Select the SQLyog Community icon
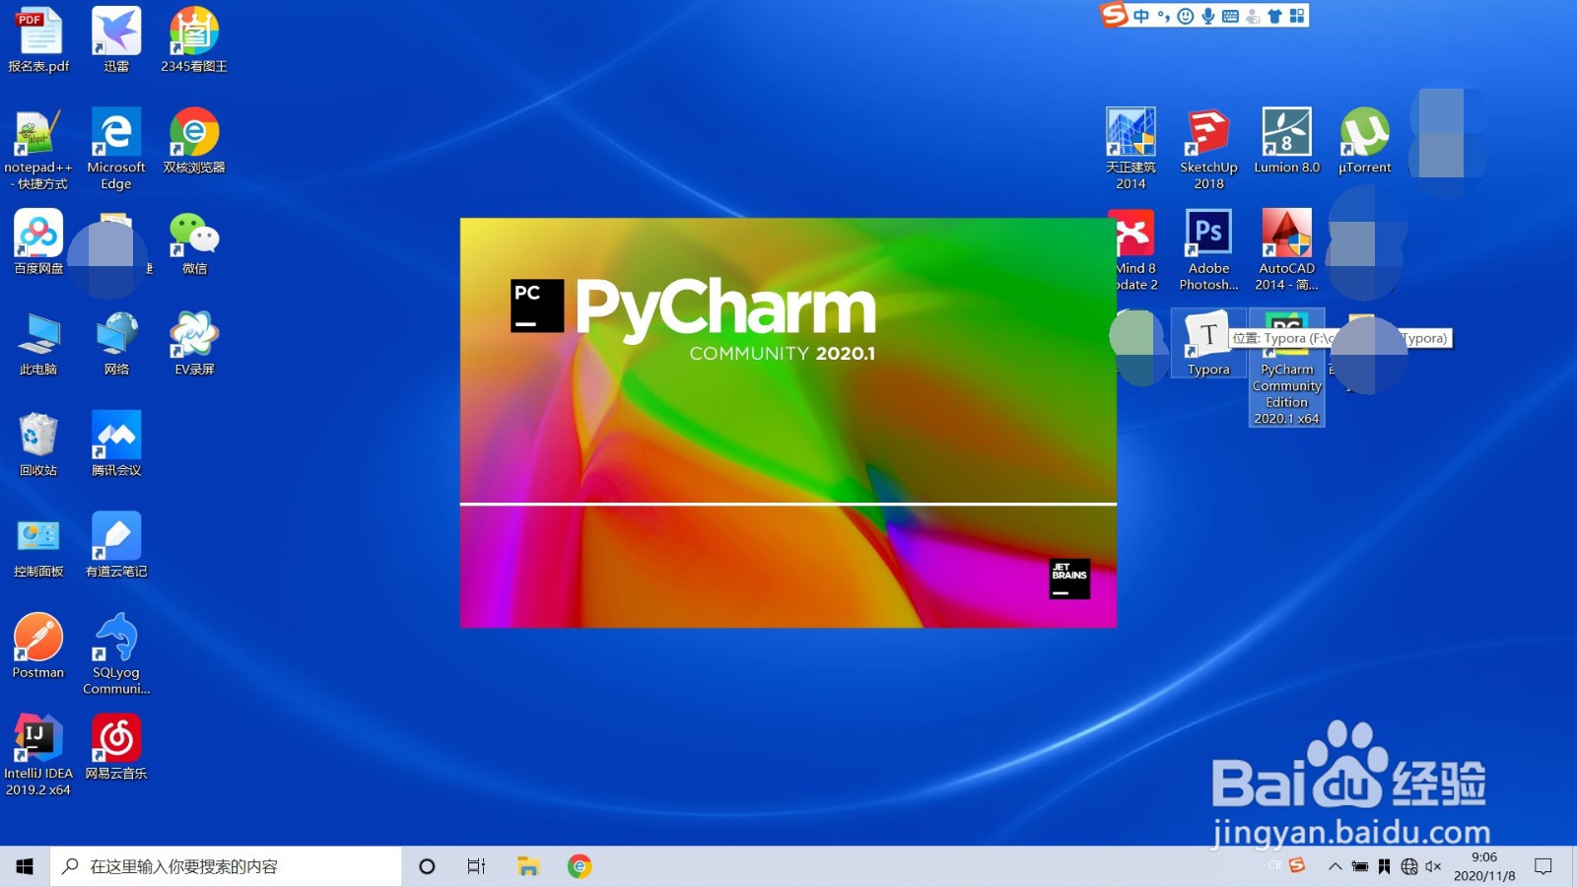 click(x=116, y=654)
